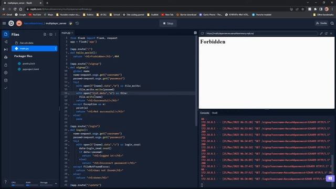Close the main.py editor tab
Image resolution: width=336 pixels, height=189 pixels.
(72, 33)
